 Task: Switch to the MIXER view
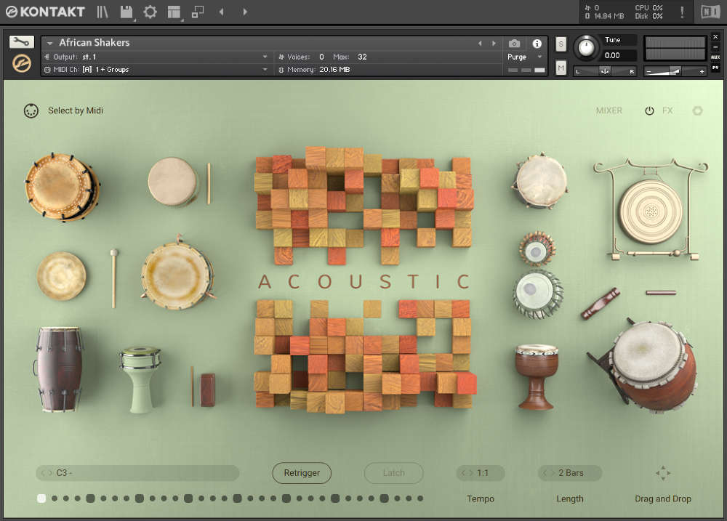pos(608,110)
